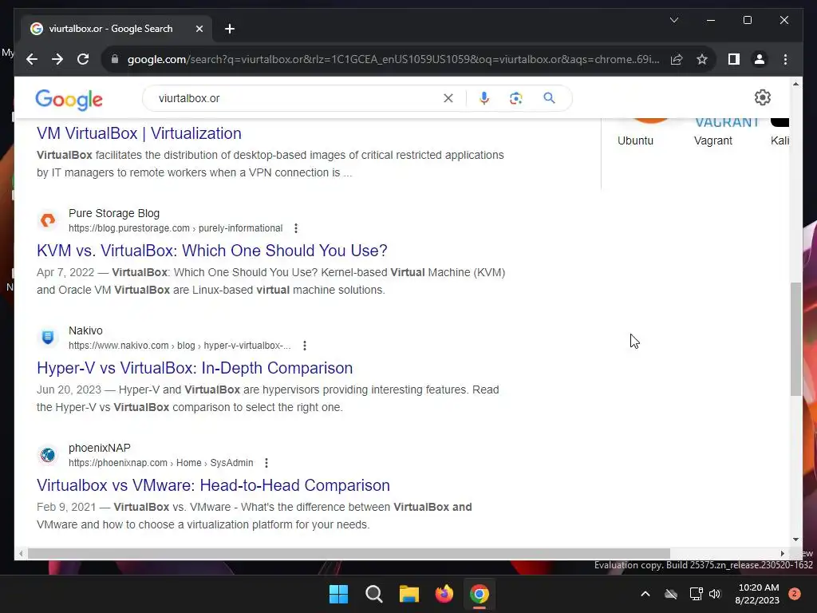The height and width of the screenshot is (613, 817).
Task: Click the Nakivo site favicon
Action: [48, 338]
